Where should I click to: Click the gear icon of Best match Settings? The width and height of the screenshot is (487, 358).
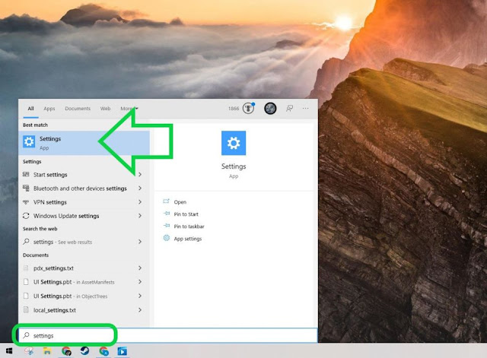click(x=29, y=142)
